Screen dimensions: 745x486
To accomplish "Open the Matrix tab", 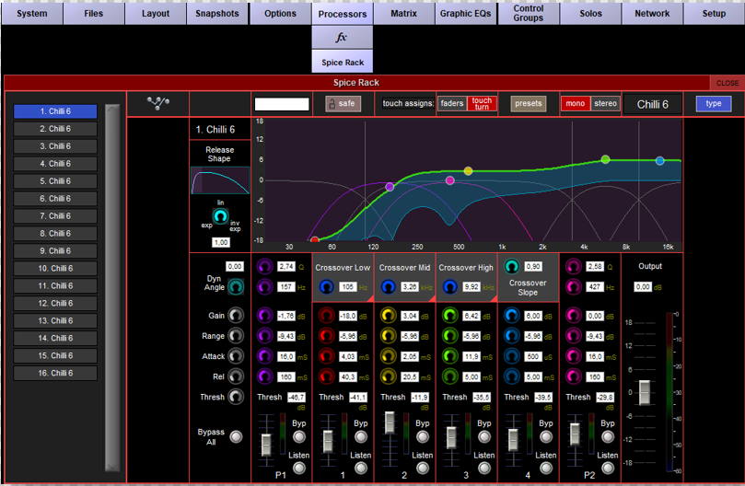I will tap(404, 13).
